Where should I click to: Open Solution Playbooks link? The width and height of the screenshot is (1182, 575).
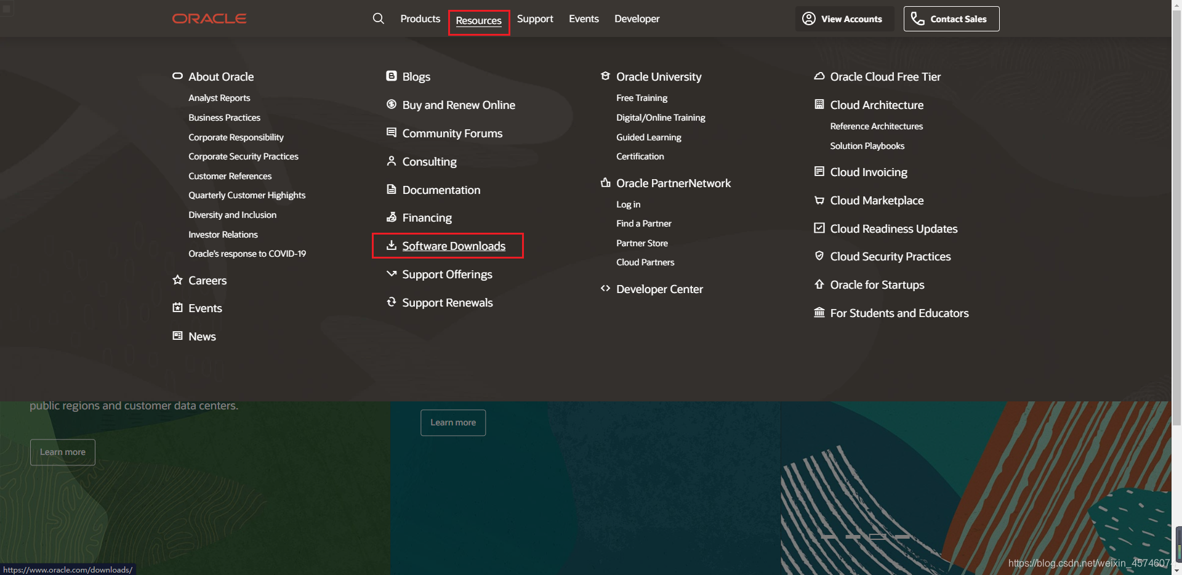coord(867,146)
